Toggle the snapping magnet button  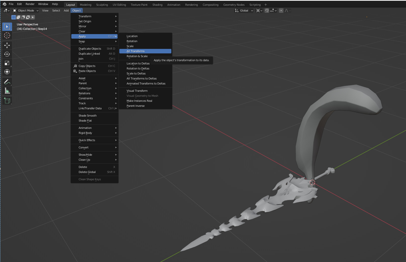click(x=267, y=11)
